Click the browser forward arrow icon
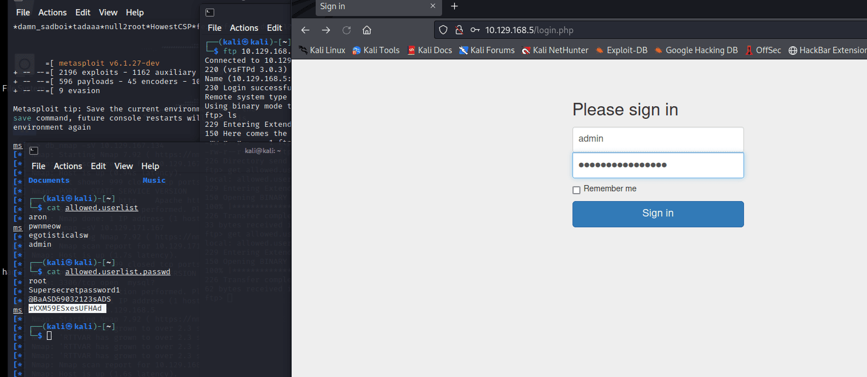This screenshot has width=867, height=377. (x=326, y=30)
